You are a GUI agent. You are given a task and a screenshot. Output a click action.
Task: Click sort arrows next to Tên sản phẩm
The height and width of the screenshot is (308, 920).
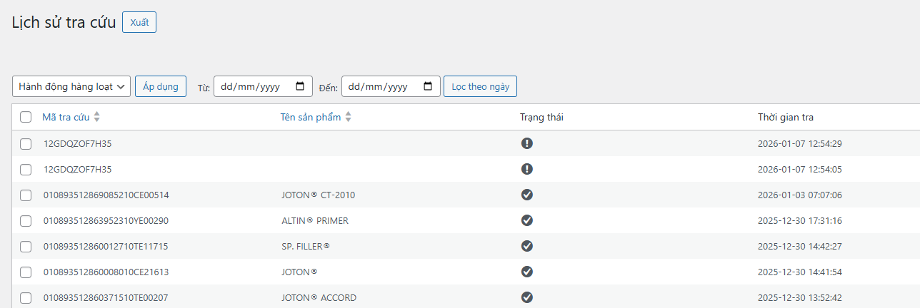349,117
